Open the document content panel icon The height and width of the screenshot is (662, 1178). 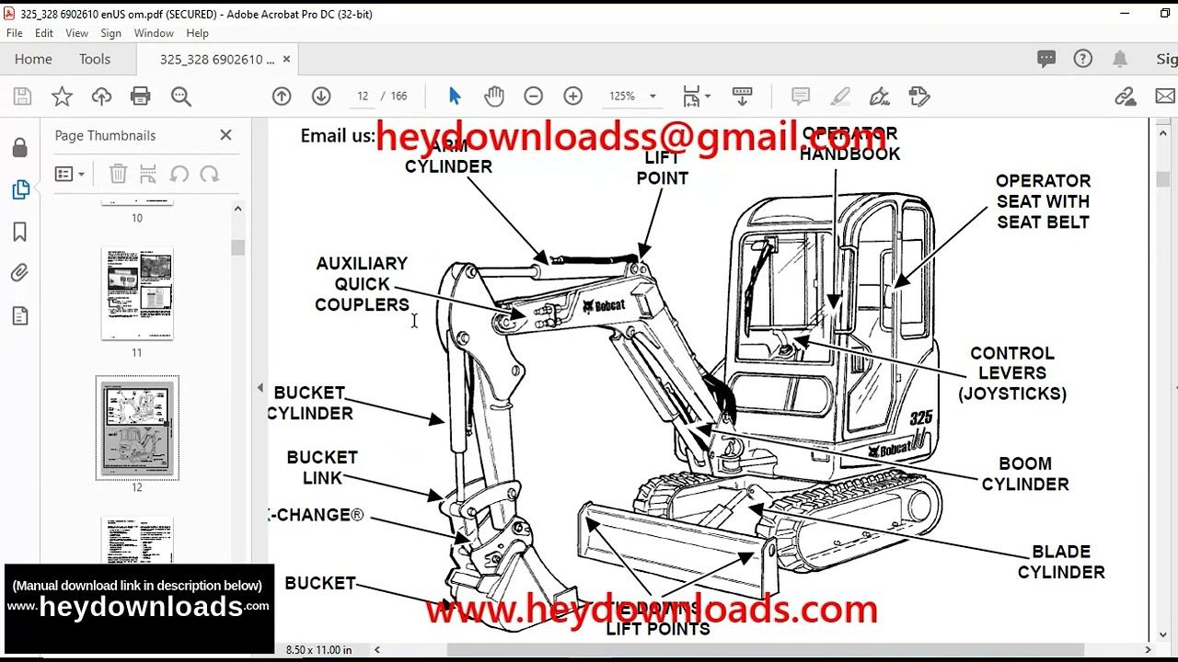[19, 316]
